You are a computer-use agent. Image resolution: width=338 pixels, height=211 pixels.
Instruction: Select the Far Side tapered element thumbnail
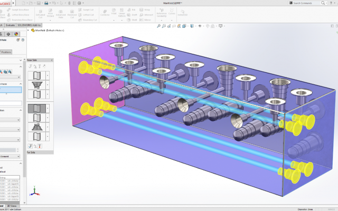pyautogui.click(x=37, y=127)
